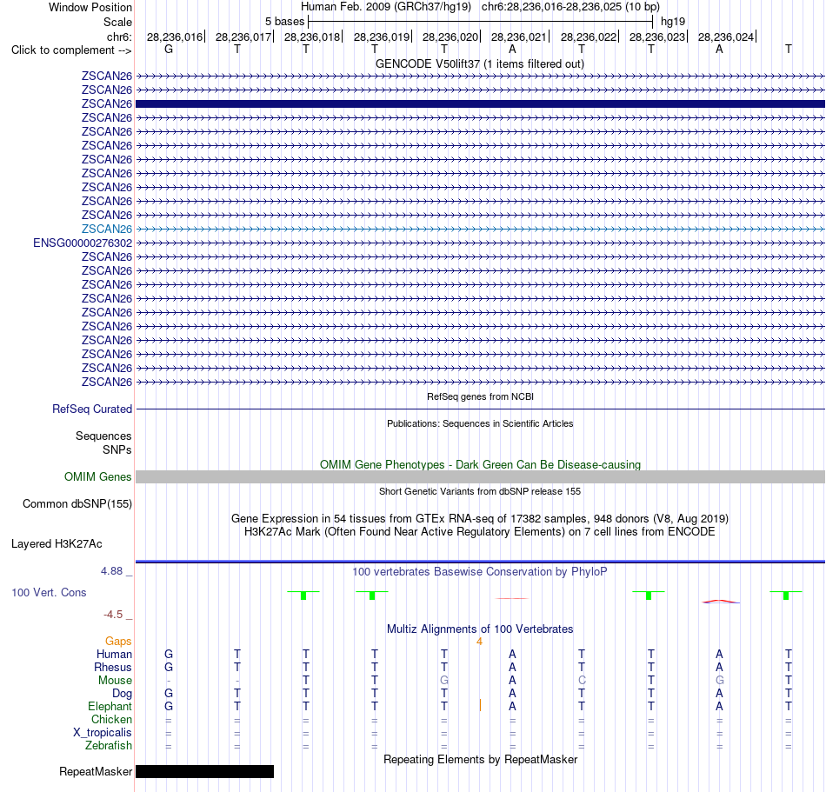Click the -4.5 PhyloP lower scale value
Screen dimensions: 826x792
(113, 614)
